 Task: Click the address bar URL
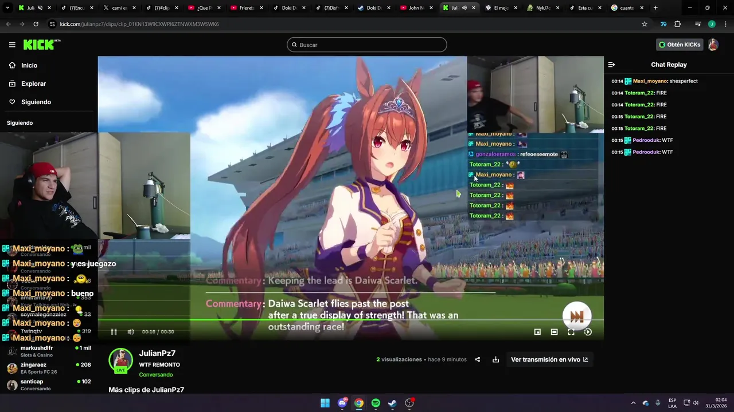click(139, 24)
